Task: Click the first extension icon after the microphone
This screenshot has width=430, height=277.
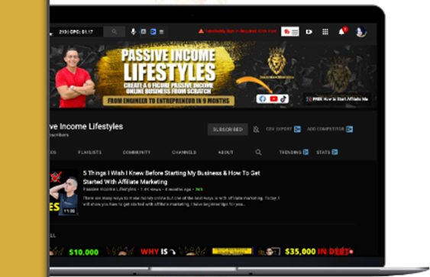Action: (144, 32)
